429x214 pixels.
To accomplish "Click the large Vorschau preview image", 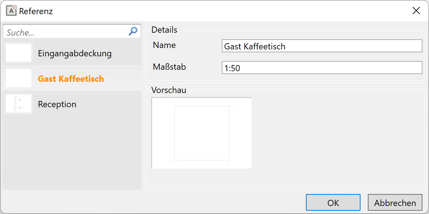I will (x=201, y=133).
